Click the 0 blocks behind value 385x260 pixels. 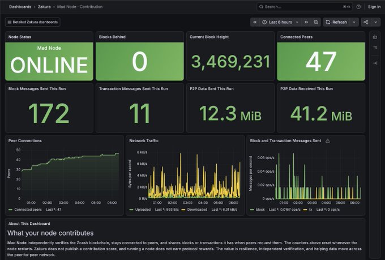coord(140,62)
